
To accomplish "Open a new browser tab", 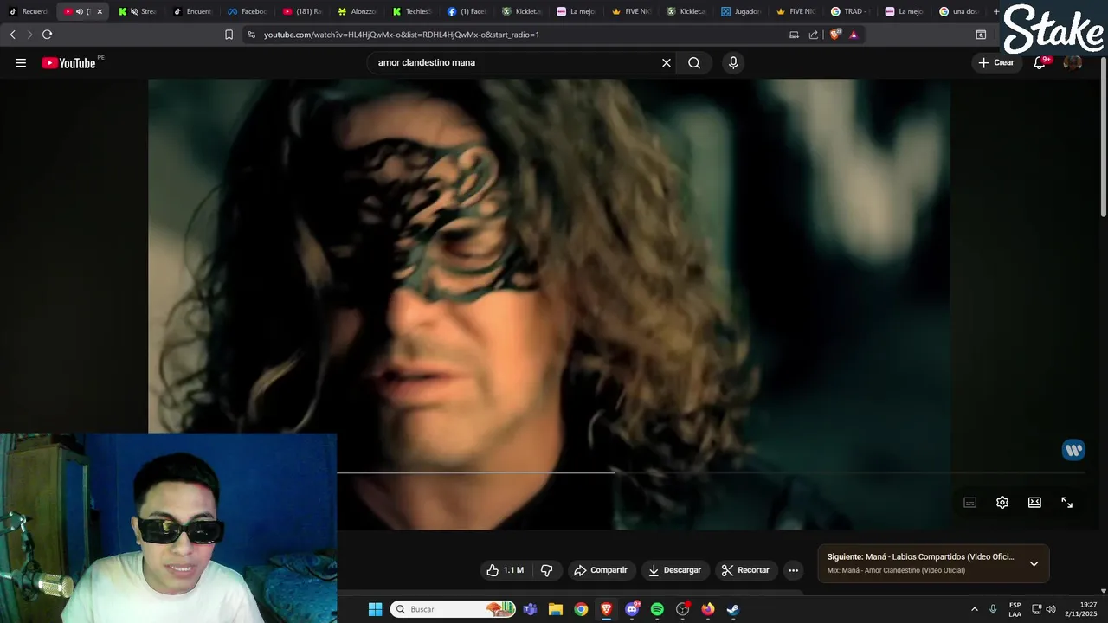I will pos(996,11).
